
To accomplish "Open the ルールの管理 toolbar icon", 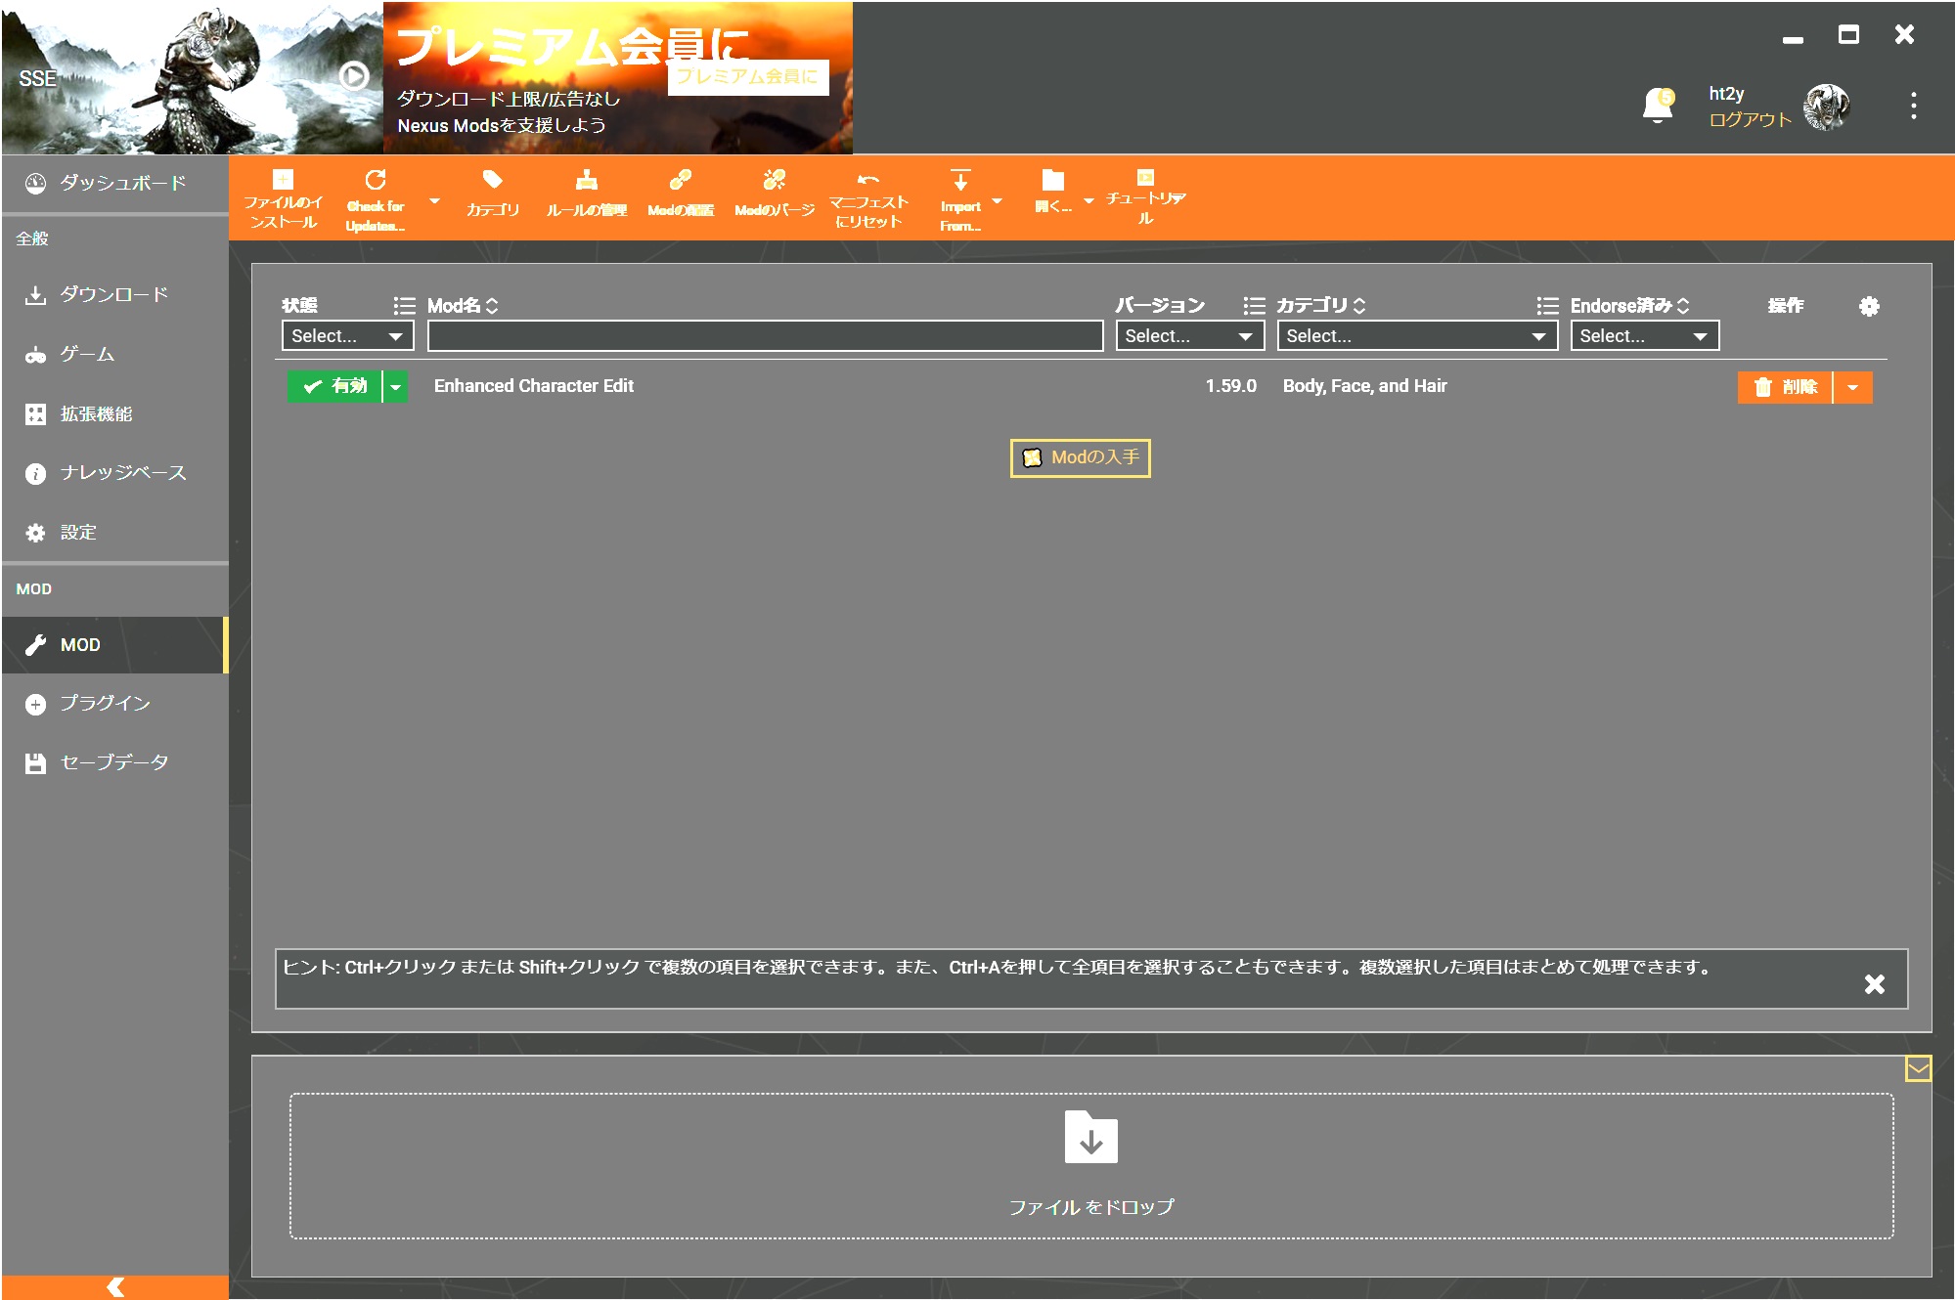I will 586,180.
